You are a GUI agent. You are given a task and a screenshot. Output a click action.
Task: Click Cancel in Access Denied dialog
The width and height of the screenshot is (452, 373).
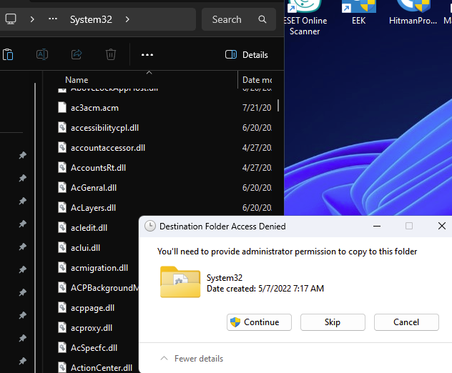click(x=406, y=322)
